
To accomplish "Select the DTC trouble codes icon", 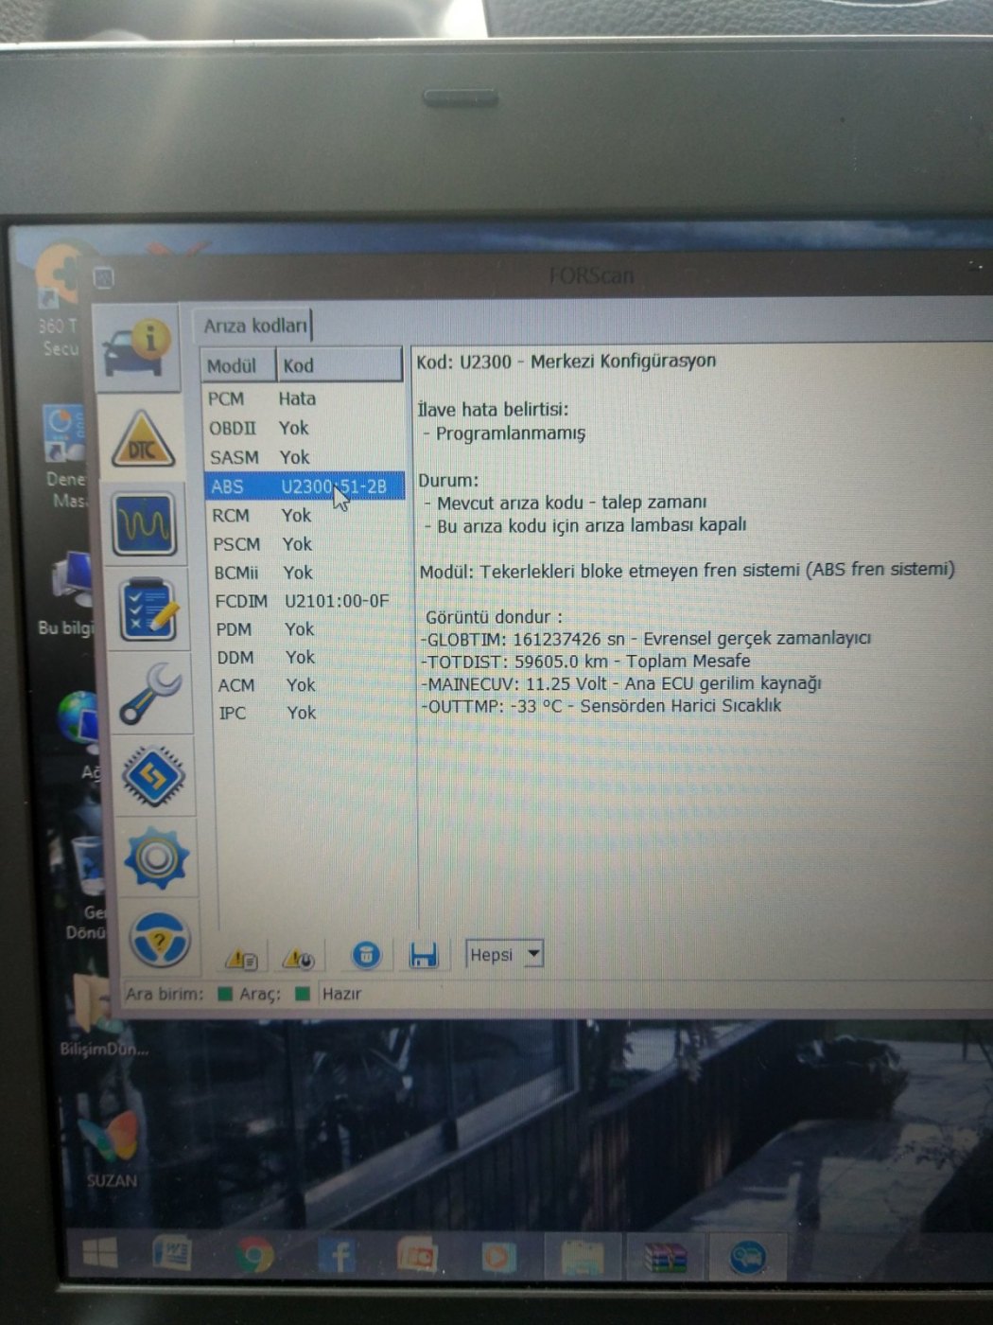I will pos(144,440).
